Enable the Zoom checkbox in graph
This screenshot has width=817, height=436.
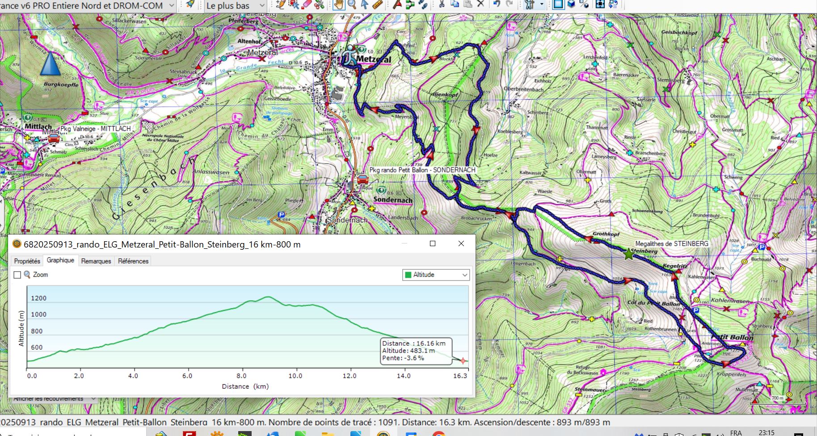point(17,275)
